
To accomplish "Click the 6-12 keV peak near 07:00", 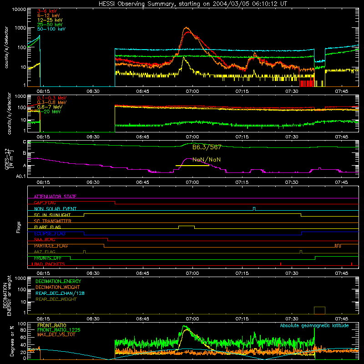I will pos(186,28).
